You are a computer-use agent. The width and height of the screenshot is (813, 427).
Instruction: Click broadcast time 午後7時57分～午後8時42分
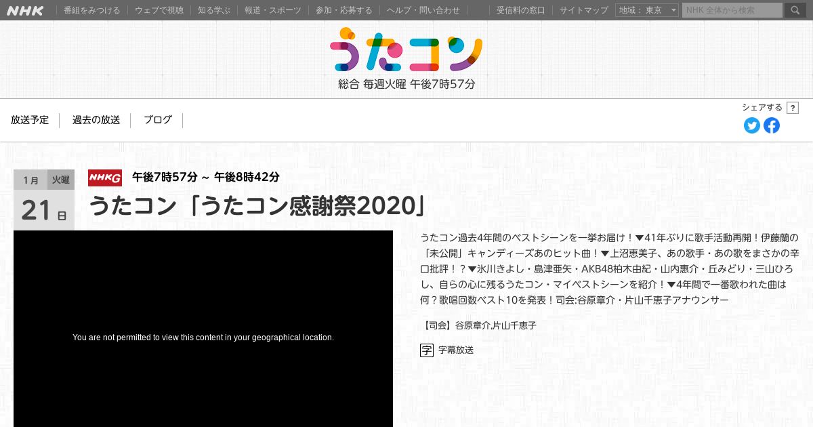(206, 178)
